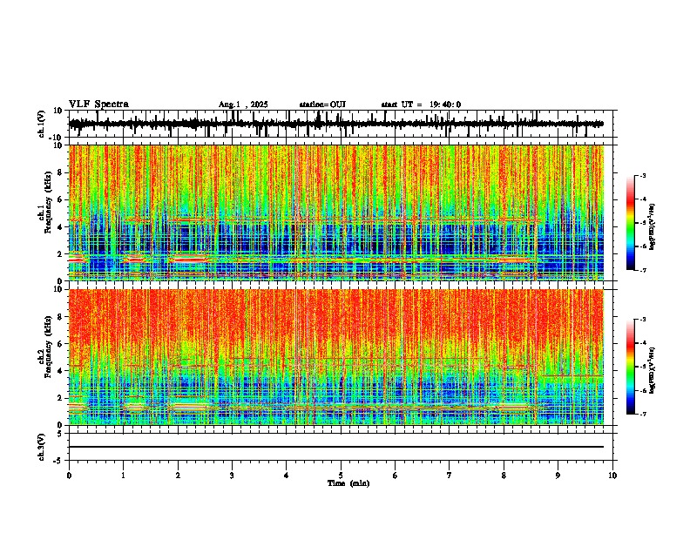Click the "ch.1(V)" axis label
Image resolution: width=690 pixels, height=533 pixels.
coord(42,124)
